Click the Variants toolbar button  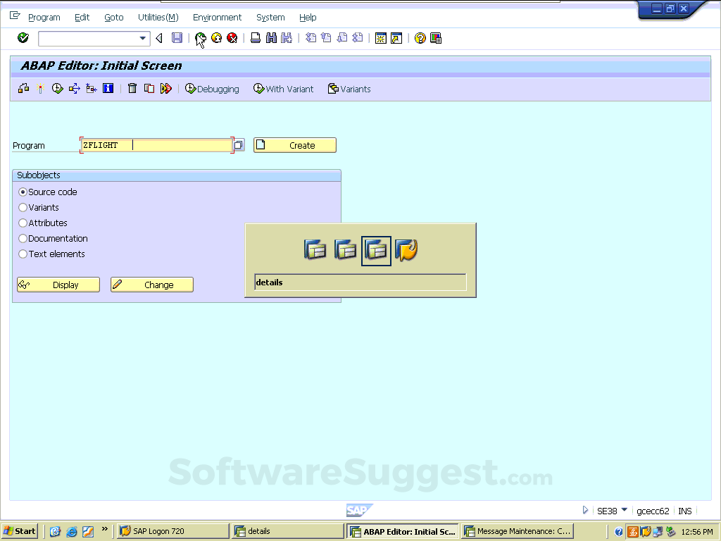(349, 89)
